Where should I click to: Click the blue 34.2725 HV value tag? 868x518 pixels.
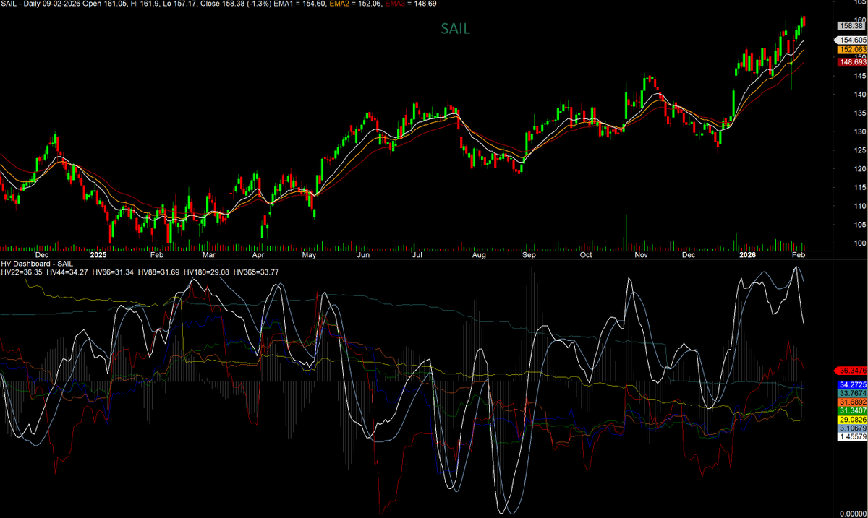pyautogui.click(x=851, y=384)
